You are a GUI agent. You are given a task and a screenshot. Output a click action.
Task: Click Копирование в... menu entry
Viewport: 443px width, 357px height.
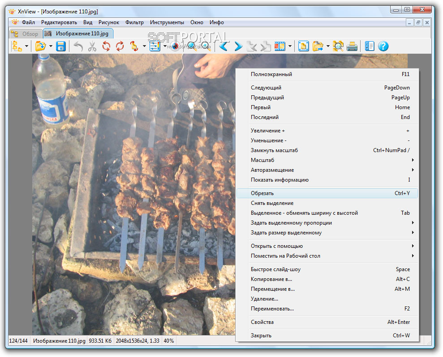tap(327, 279)
